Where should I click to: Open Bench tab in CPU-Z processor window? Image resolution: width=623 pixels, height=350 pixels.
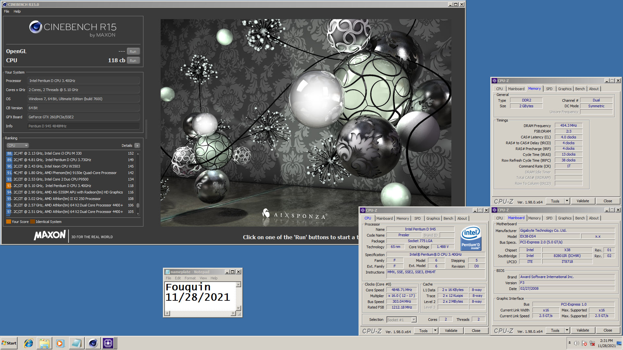pos(448,218)
